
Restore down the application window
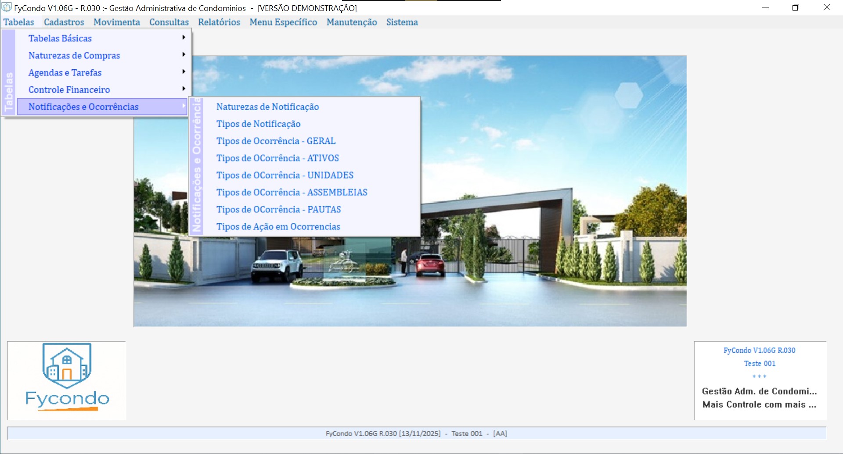point(796,7)
